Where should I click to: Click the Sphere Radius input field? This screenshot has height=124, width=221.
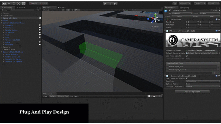click(x=203, y=84)
